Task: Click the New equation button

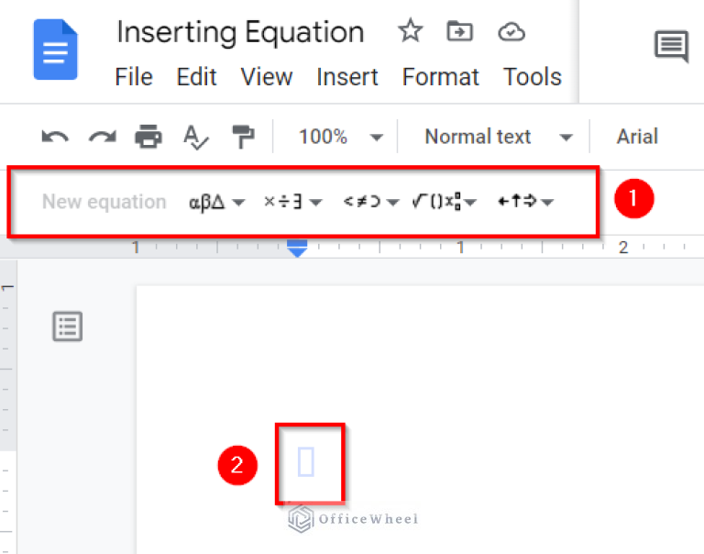Action: click(x=104, y=202)
